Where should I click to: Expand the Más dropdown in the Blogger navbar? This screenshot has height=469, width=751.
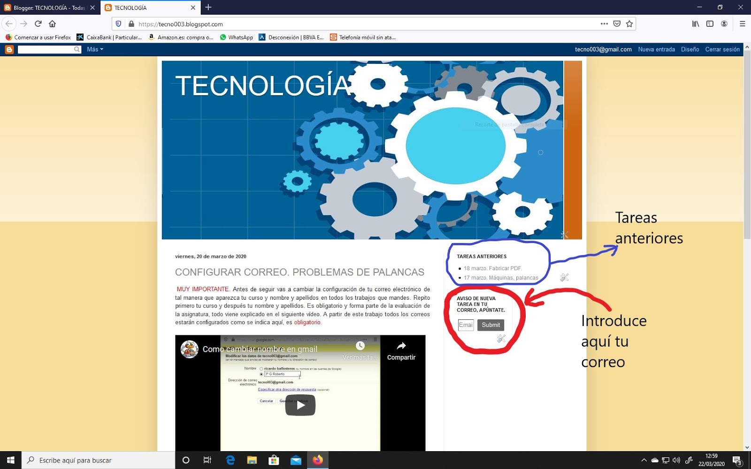coord(94,49)
